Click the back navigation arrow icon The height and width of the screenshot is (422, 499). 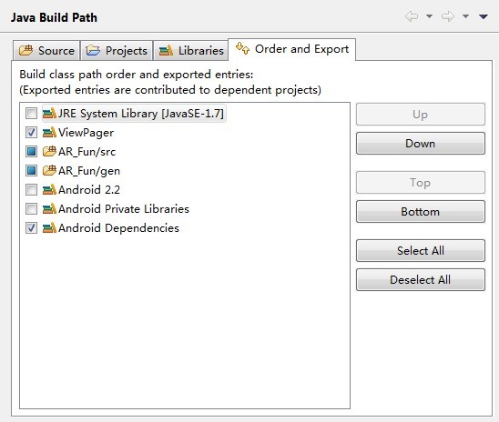pos(412,16)
